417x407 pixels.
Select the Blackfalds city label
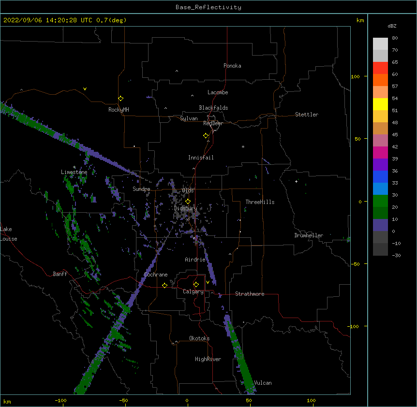(213, 108)
